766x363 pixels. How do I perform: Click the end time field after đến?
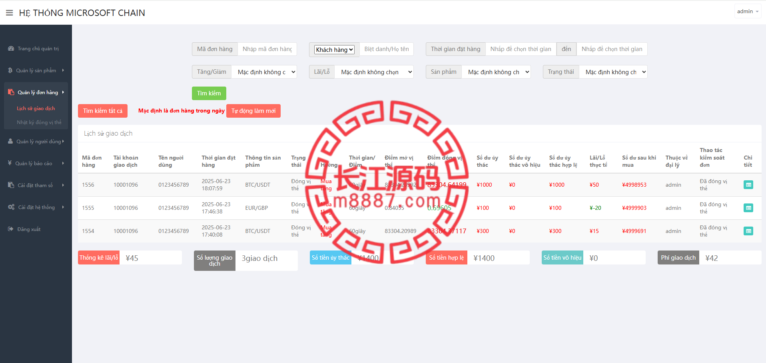(x=612, y=49)
